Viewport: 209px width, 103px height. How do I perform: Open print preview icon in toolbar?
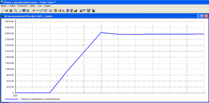pyautogui.click(x=16, y=10)
